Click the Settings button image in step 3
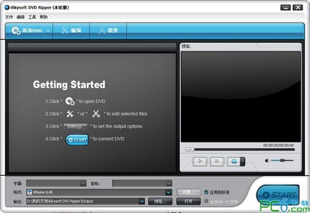 75,126
